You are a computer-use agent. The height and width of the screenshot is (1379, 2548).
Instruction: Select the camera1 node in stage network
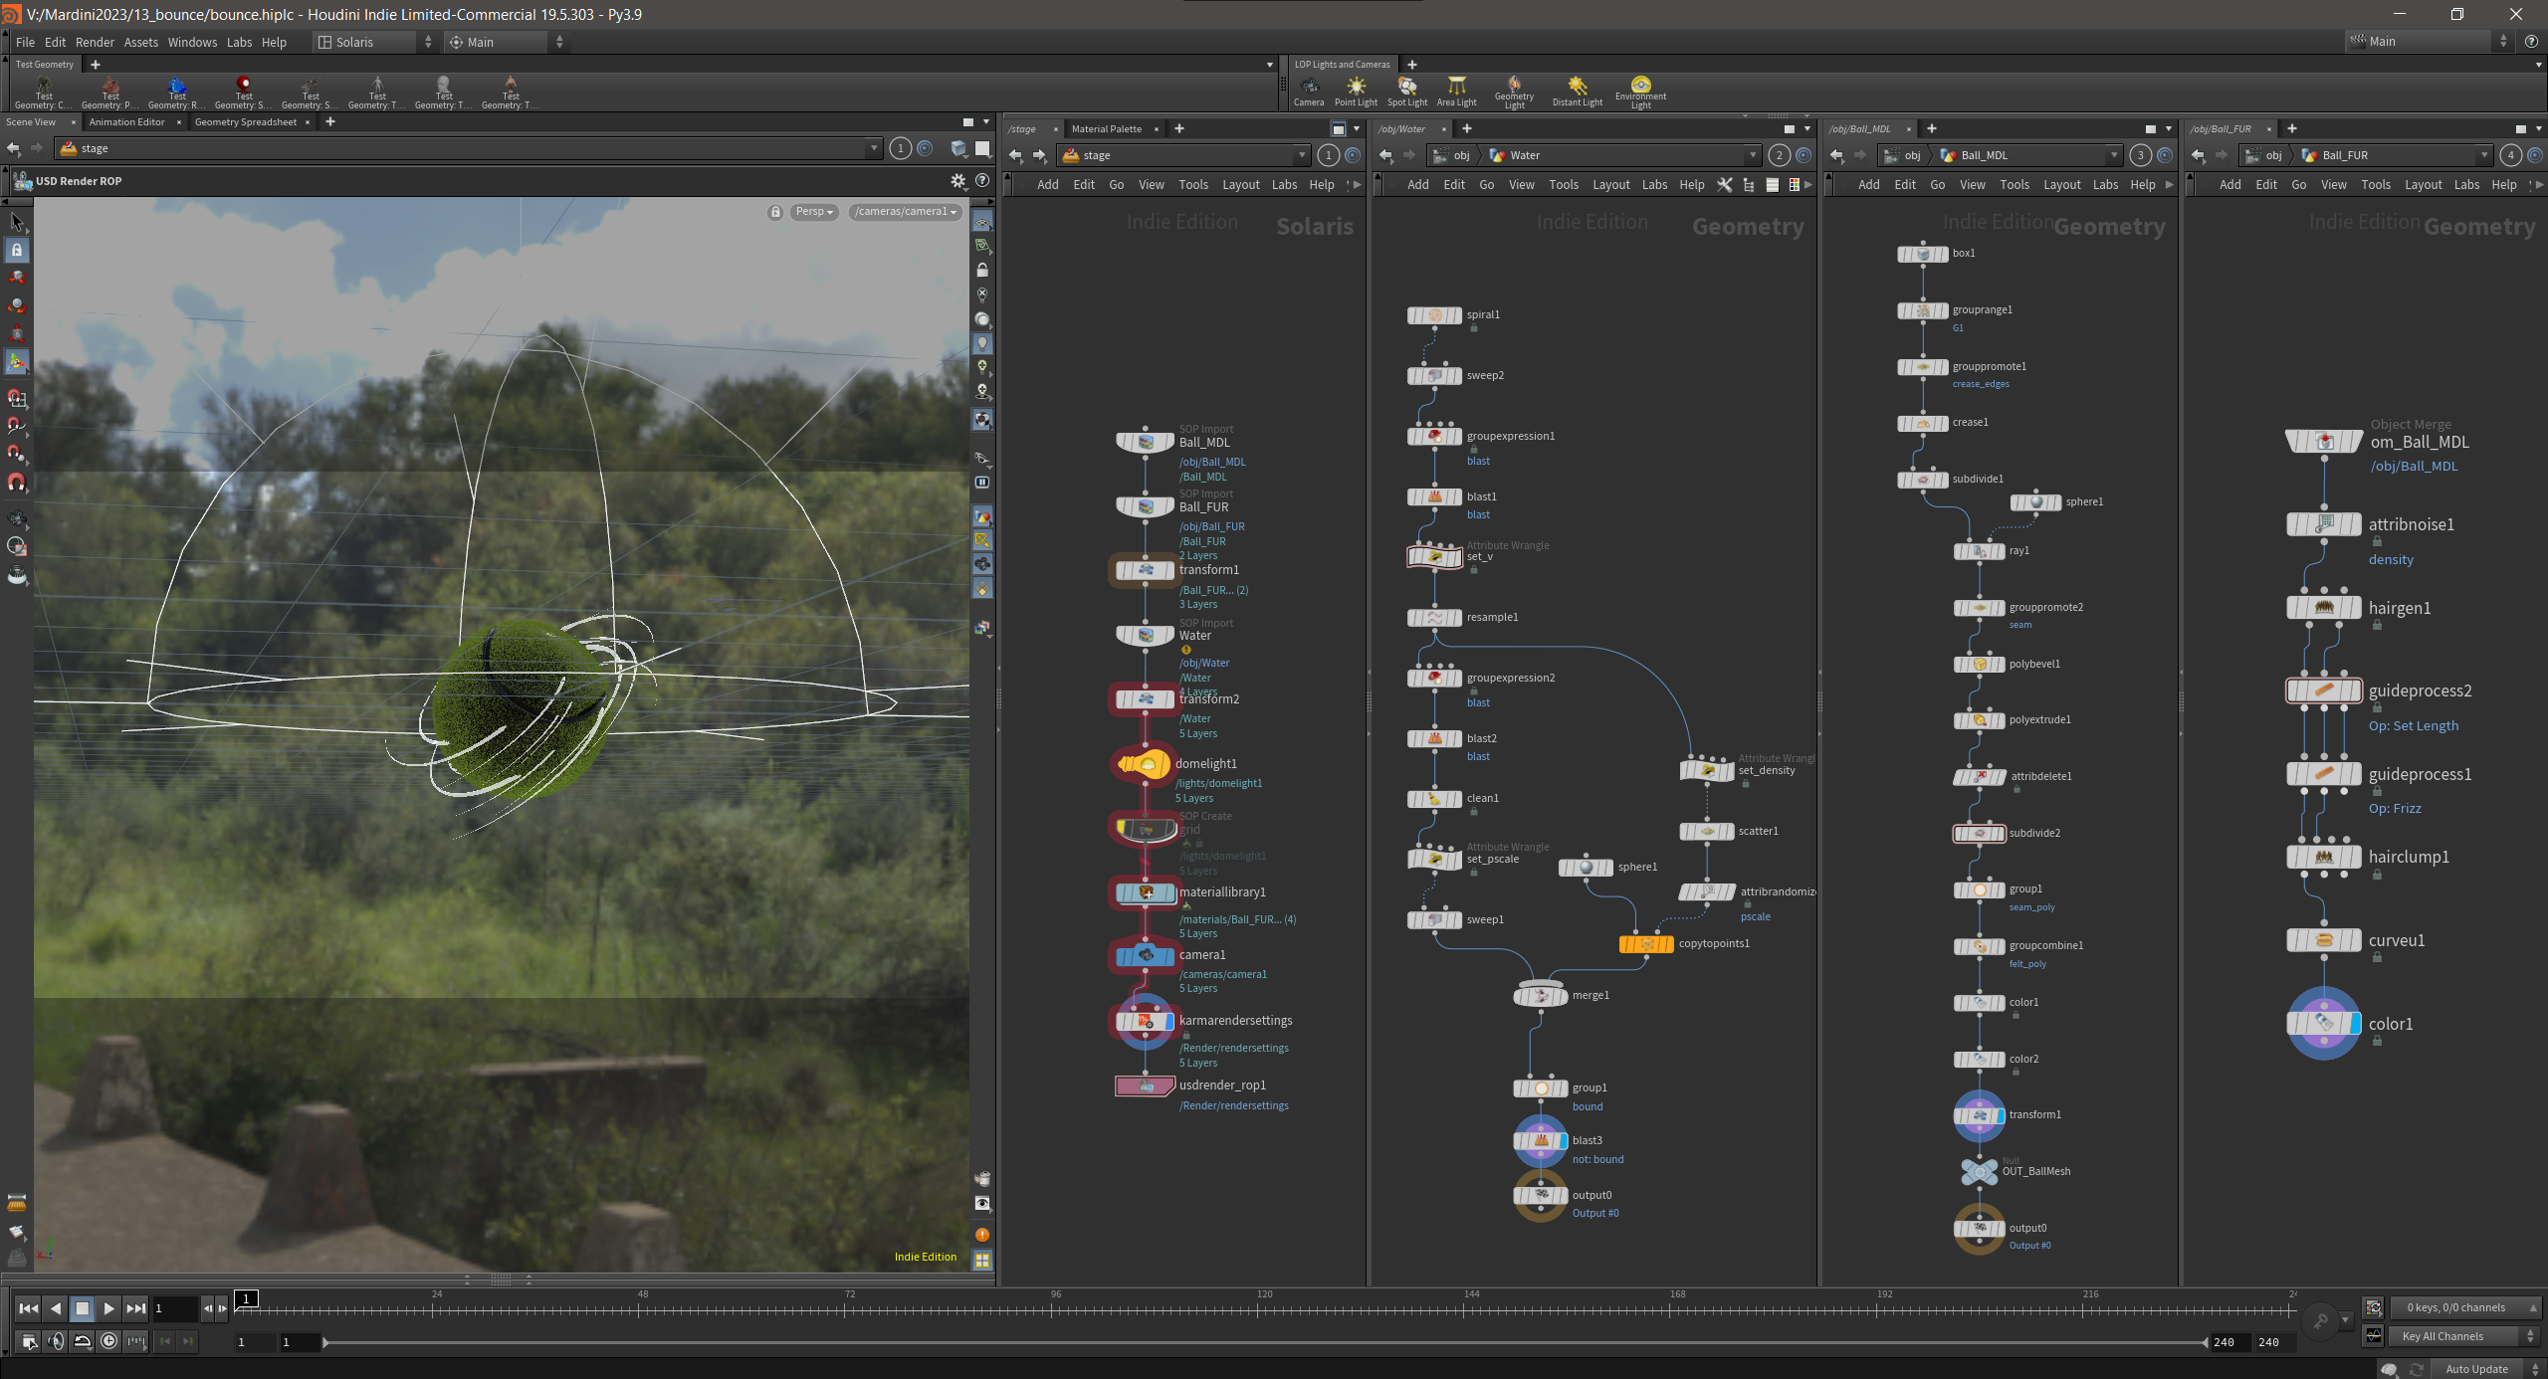coord(1145,955)
